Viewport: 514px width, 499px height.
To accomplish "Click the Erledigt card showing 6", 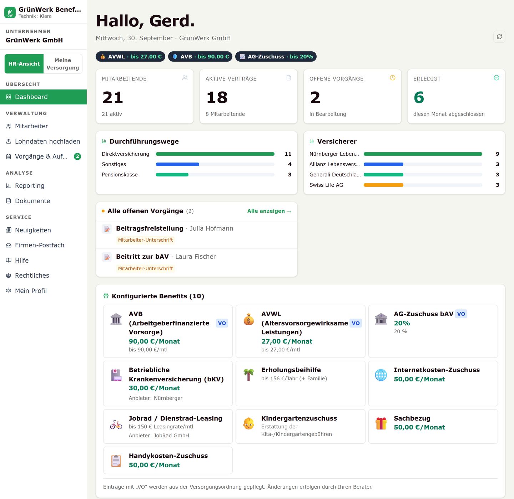I will [x=456, y=96].
